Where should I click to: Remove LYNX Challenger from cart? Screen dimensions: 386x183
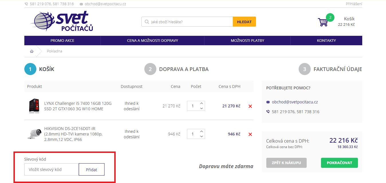point(250,106)
